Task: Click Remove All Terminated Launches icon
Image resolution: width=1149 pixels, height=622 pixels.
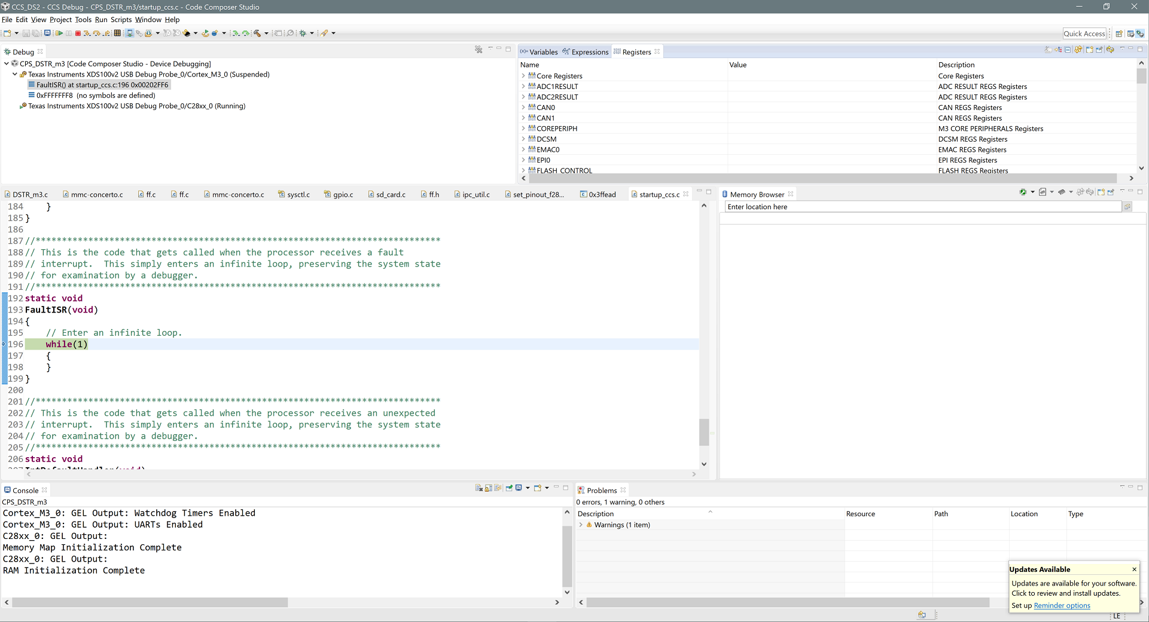Action: tap(479, 50)
